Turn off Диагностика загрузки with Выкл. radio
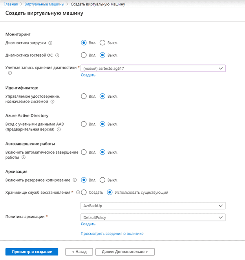245x260 pixels. coord(102,43)
